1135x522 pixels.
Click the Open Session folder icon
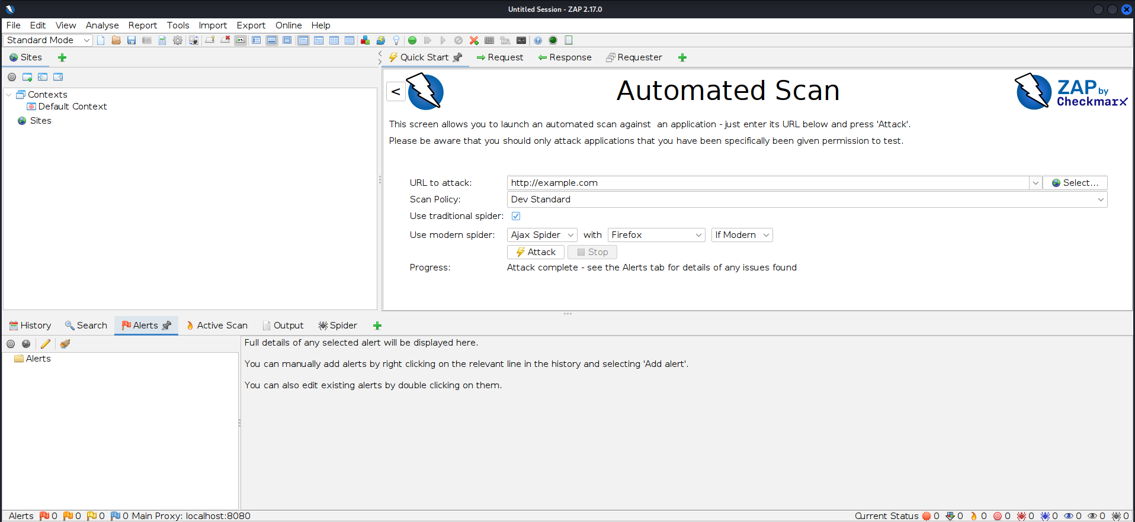(x=116, y=40)
